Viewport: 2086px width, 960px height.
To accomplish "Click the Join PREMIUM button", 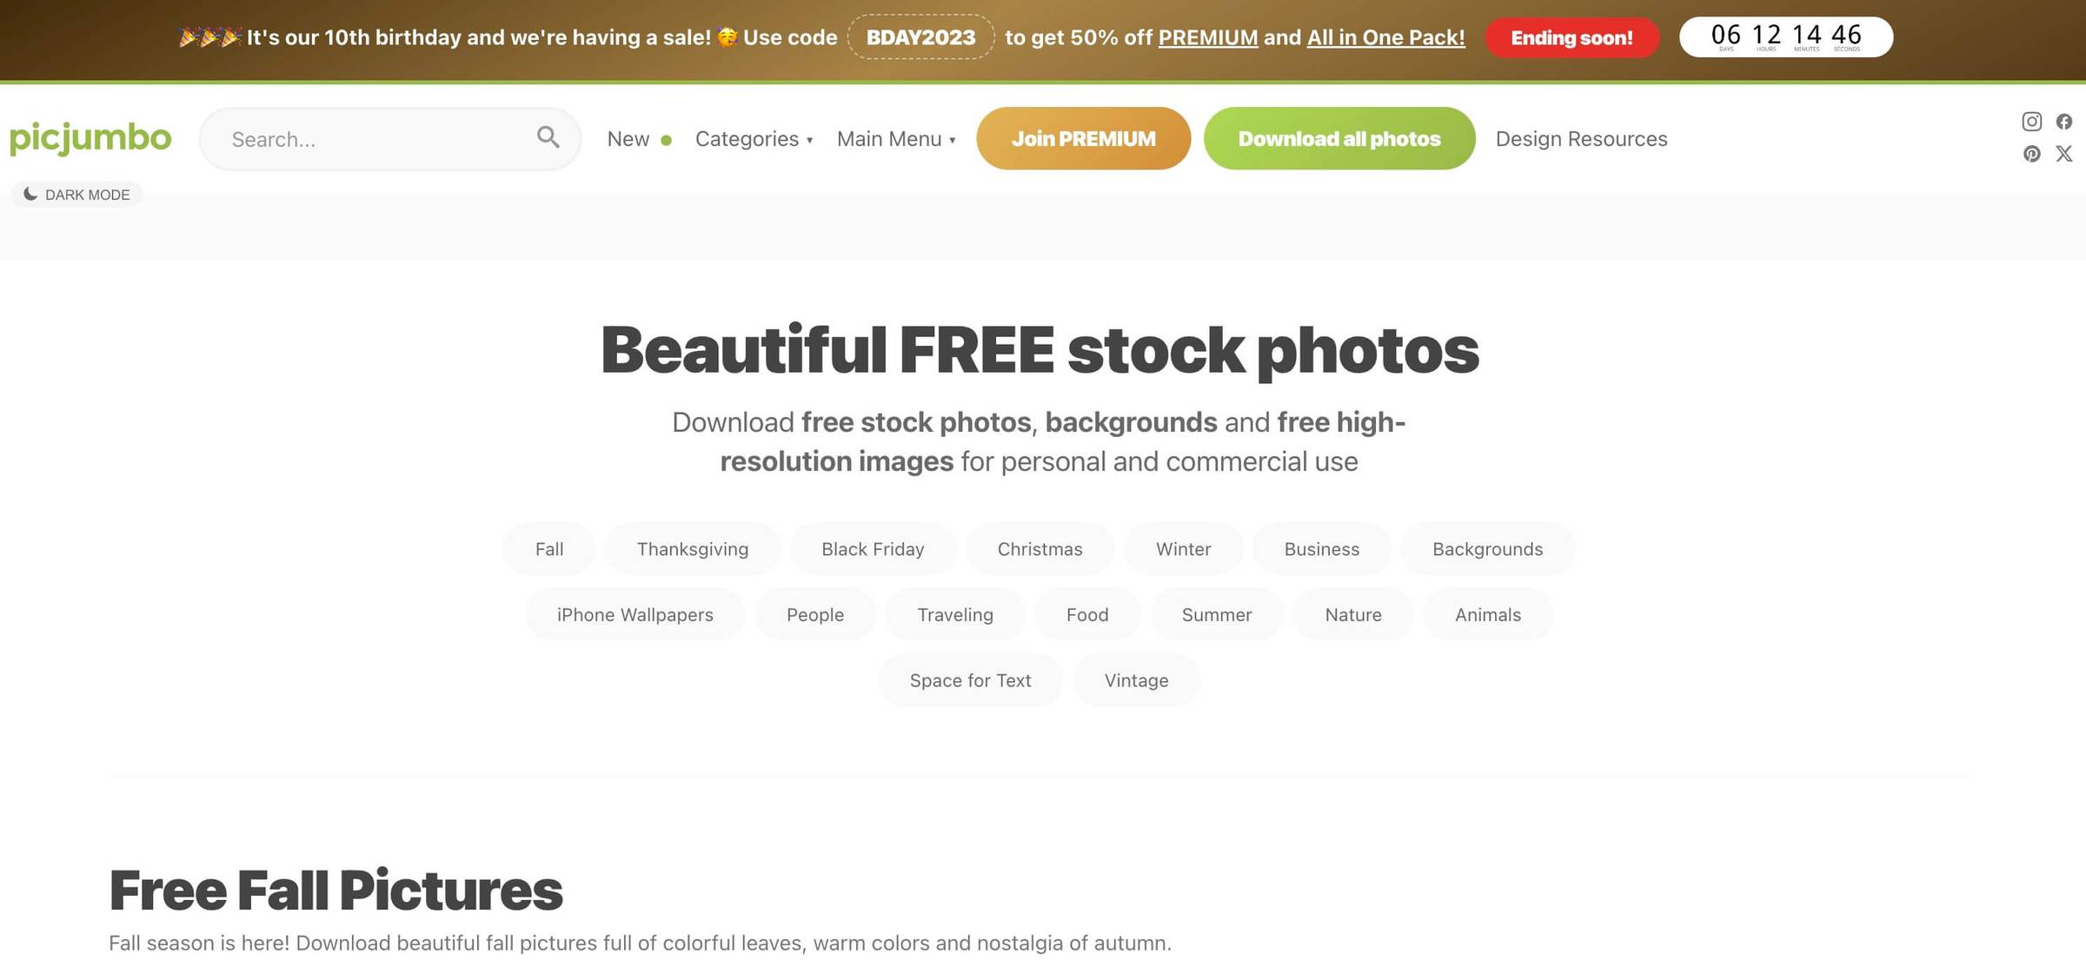I will click(1083, 138).
